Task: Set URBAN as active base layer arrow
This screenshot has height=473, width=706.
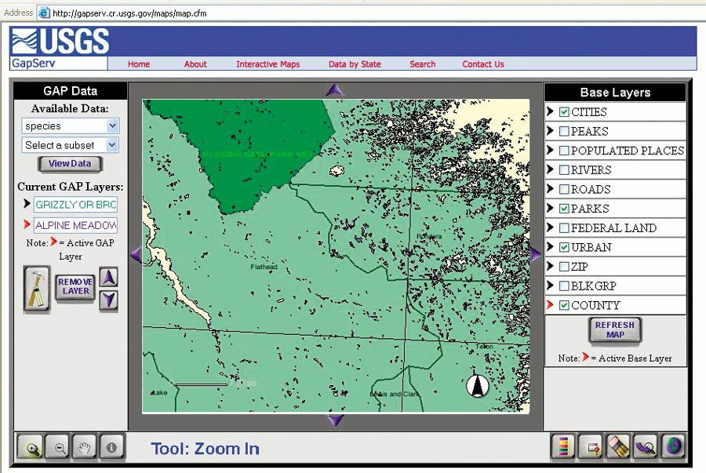Action: pyautogui.click(x=550, y=246)
